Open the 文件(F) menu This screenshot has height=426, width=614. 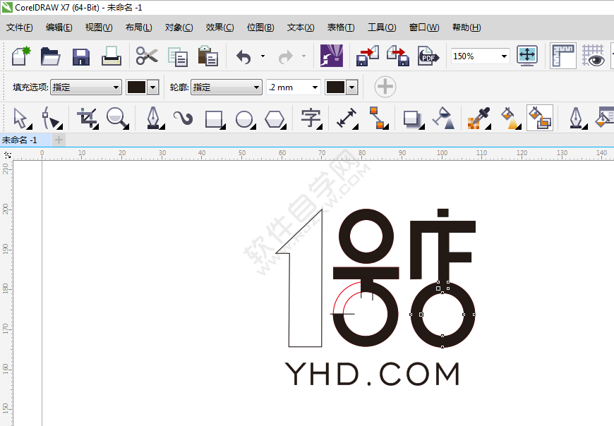point(20,28)
